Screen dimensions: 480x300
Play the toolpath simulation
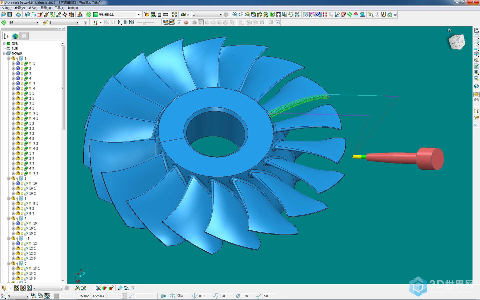pyautogui.click(x=119, y=22)
